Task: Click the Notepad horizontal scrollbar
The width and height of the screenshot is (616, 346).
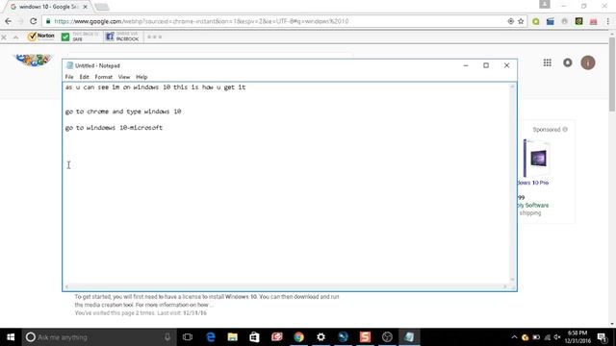Action: [x=286, y=286]
